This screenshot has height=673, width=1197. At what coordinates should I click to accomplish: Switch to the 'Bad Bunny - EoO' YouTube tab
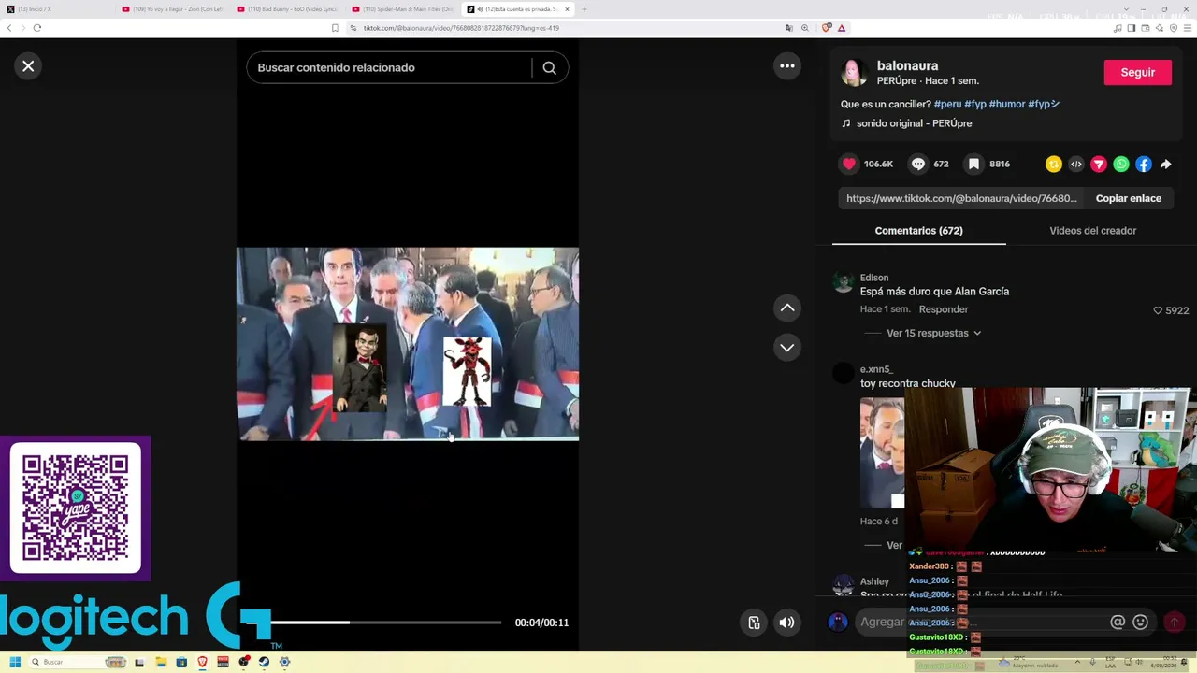pyautogui.click(x=287, y=9)
